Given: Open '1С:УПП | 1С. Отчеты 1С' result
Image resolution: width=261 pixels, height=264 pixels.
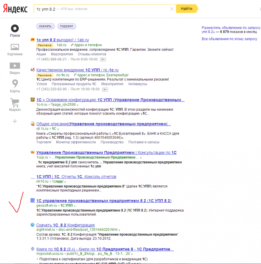Looking at the screenshot, I should tap(76, 177).
